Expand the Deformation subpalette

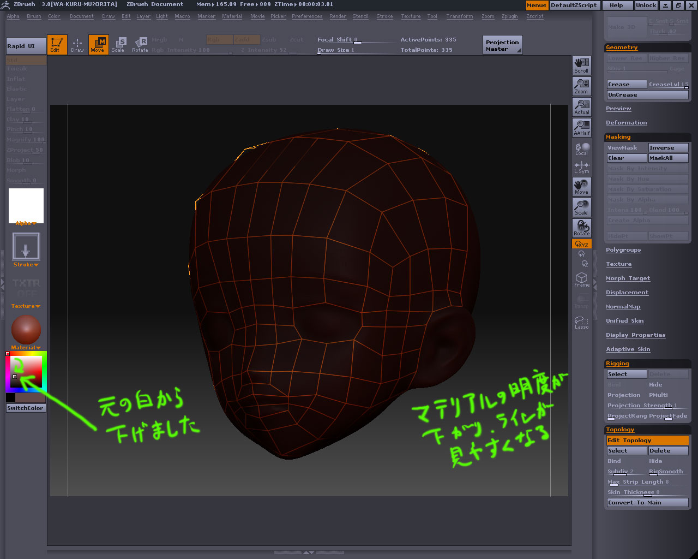(626, 123)
